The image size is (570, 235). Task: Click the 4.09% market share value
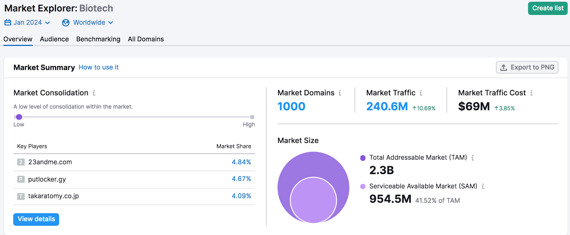241,196
